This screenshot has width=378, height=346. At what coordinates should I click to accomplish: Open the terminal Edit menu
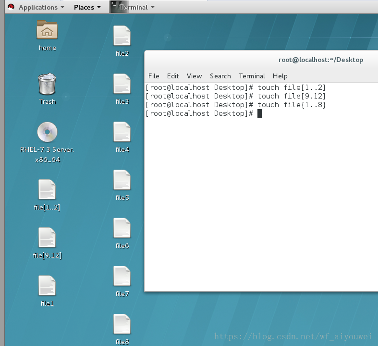point(173,76)
